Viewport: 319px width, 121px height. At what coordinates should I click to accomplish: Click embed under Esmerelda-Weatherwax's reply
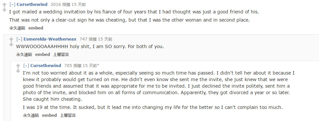coord(43,55)
